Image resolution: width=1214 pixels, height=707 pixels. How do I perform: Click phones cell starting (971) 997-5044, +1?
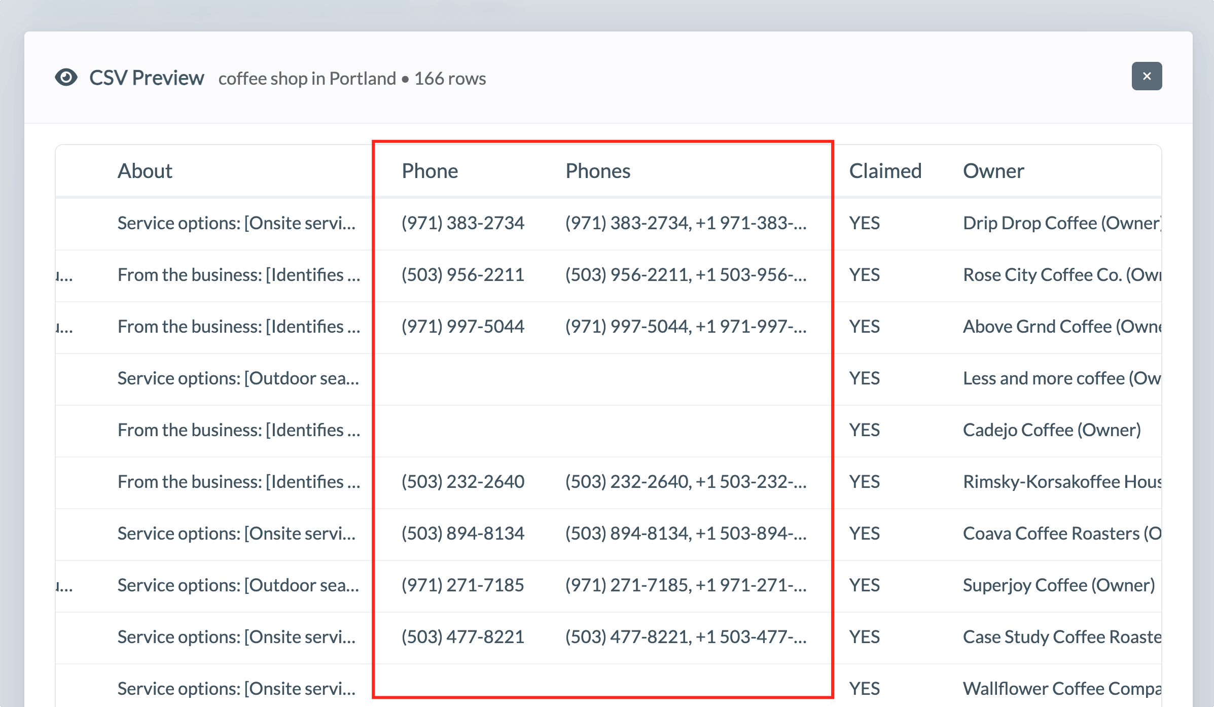[x=686, y=327]
